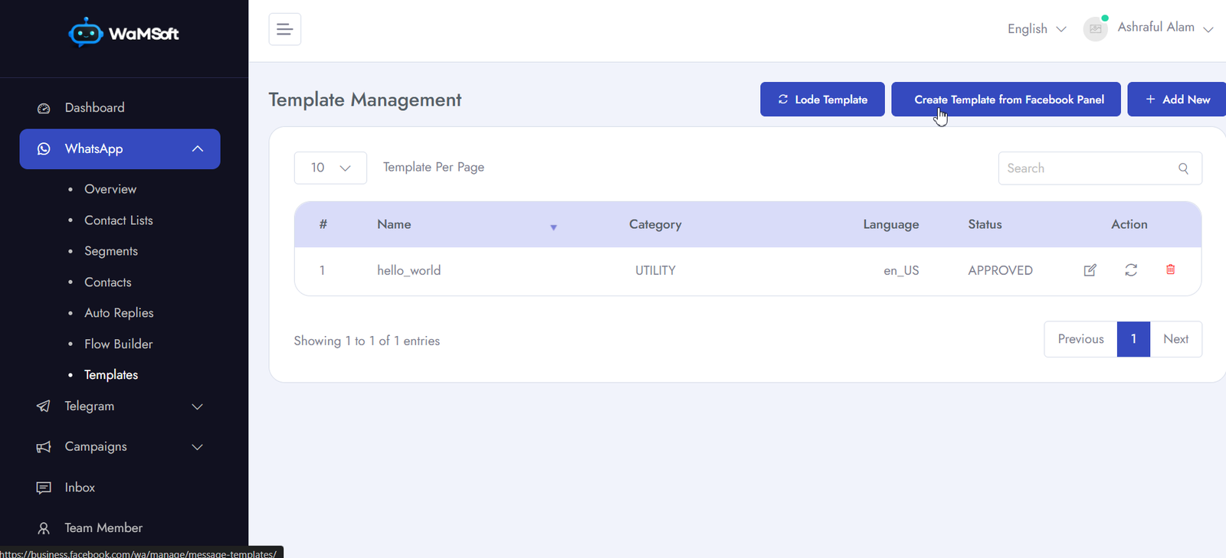Click the Dashboard menu label
This screenshot has width=1226, height=558.
pyautogui.click(x=94, y=108)
